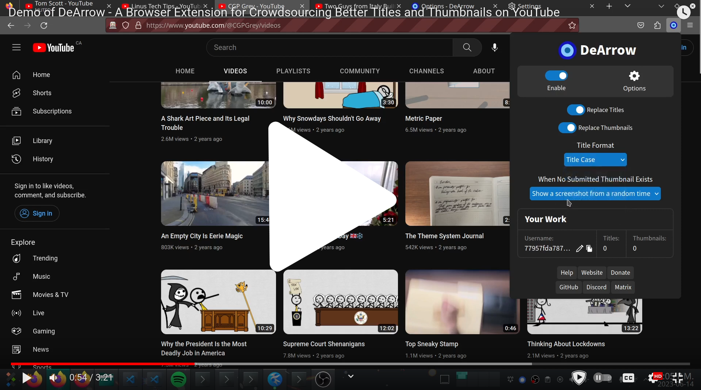The width and height of the screenshot is (701, 390).
Task: Copy the DeArrow user ID icon
Action: (x=589, y=248)
